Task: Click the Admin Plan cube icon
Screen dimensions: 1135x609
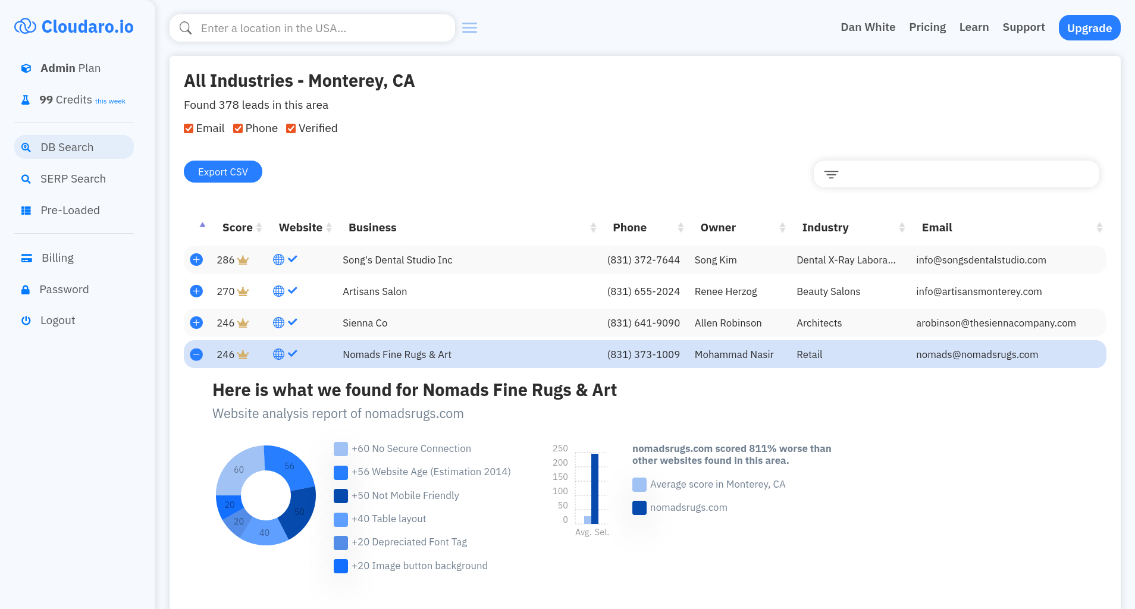Action: (26, 68)
